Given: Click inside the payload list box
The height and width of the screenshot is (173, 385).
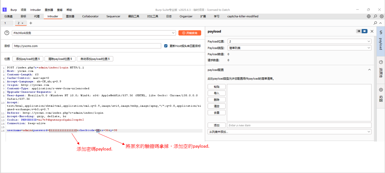Looking at the screenshot, I should coord(299,103).
